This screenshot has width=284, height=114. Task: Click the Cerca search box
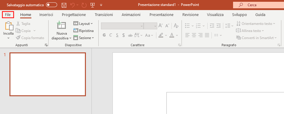pos(259,5)
